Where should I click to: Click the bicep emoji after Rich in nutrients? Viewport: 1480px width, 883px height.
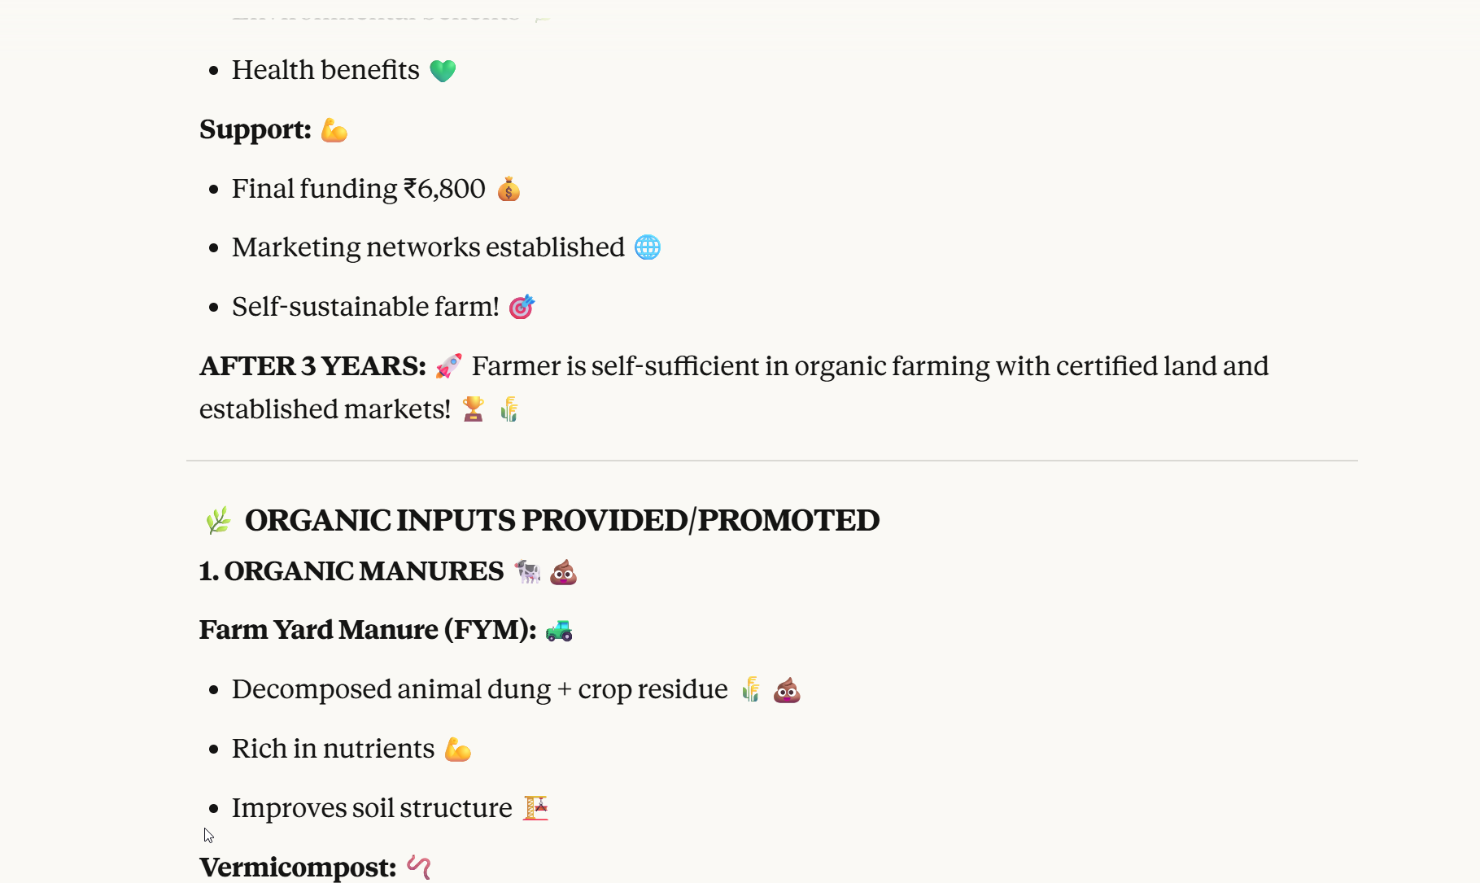458,749
